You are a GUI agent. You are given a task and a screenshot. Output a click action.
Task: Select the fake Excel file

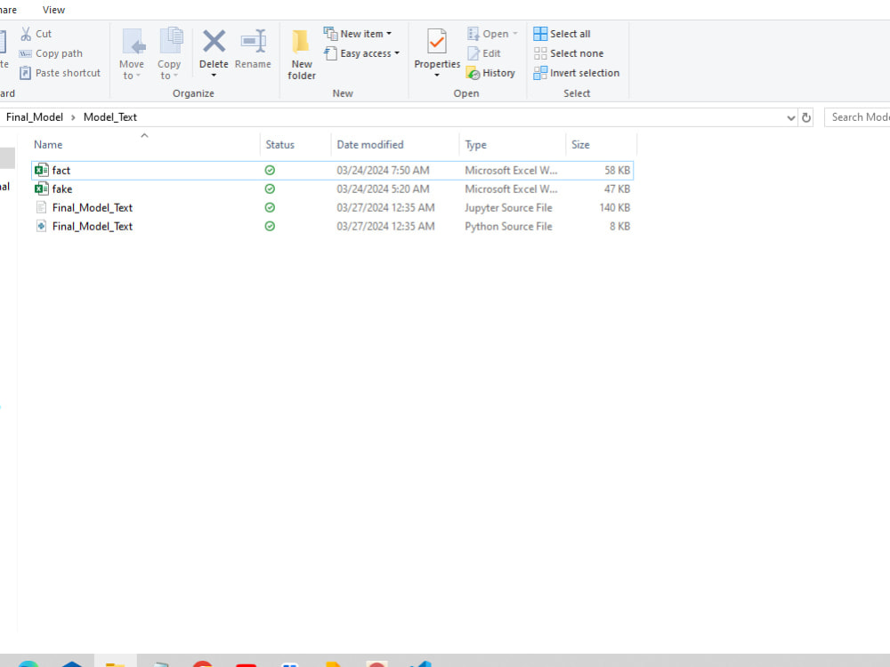(x=332, y=189)
